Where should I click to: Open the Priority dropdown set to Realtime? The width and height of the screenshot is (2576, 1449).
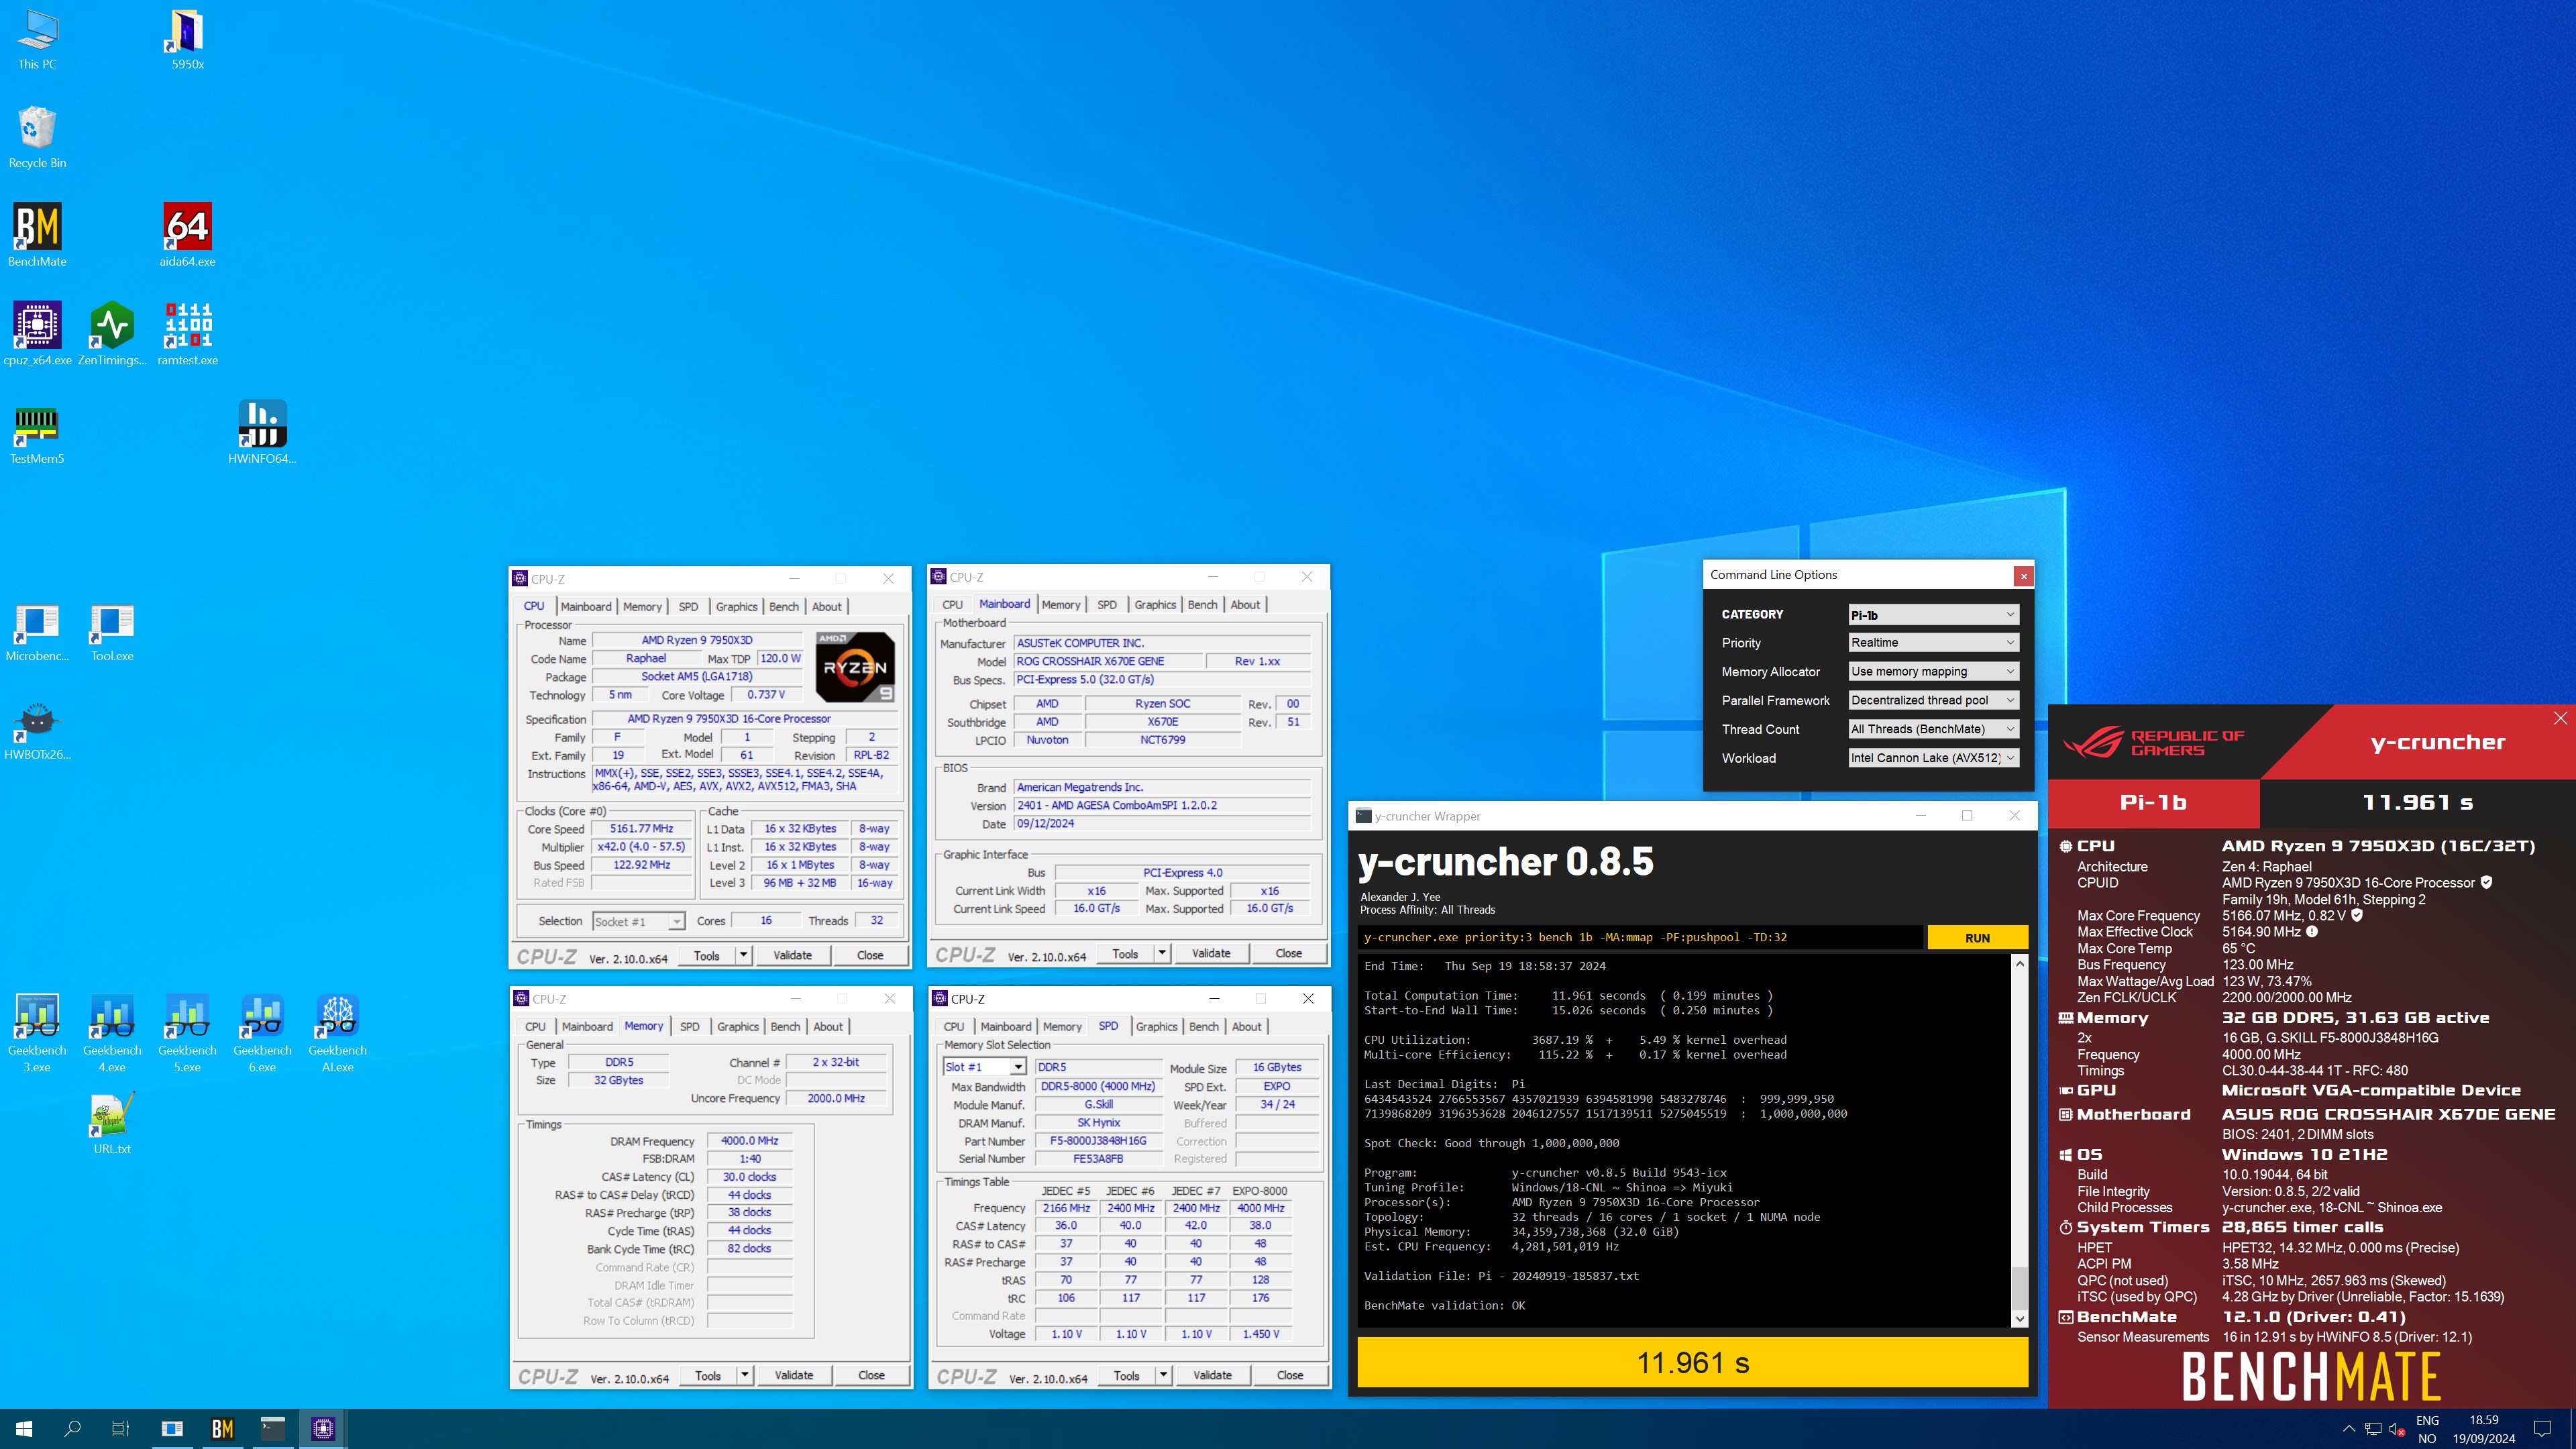point(1933,643)
